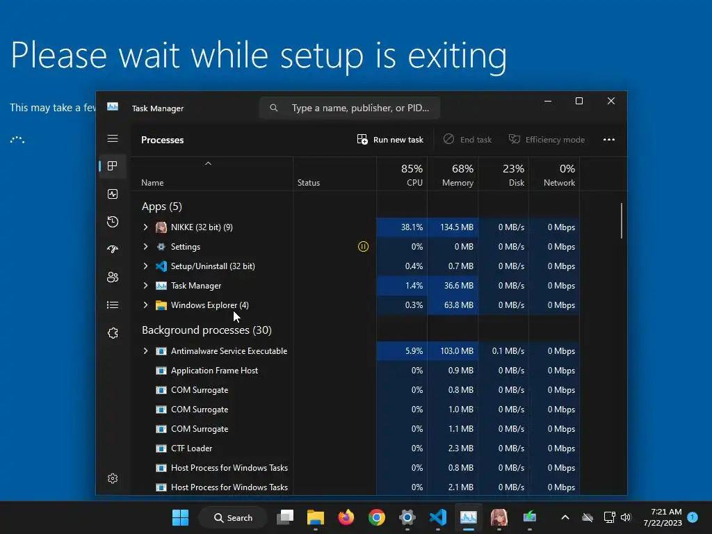Image resolution: width=712 pixels, height=534 pixels.
Task: Click the NIKKE app icon in process list
Action: 161,227
